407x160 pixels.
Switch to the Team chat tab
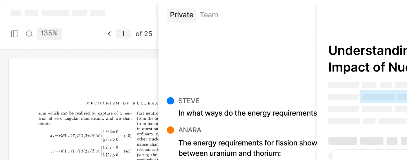pos(209,15)
